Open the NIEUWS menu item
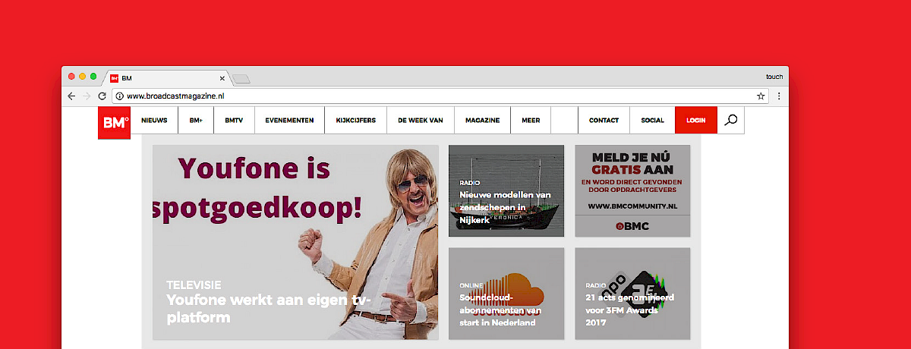Viewport: 911px width, 349px height. click(154, 120)
